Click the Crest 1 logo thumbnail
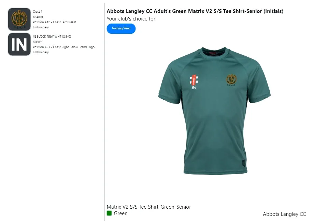 (x=19, y=19)
